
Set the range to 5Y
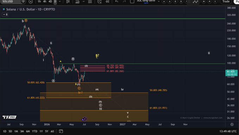[47, 131]
